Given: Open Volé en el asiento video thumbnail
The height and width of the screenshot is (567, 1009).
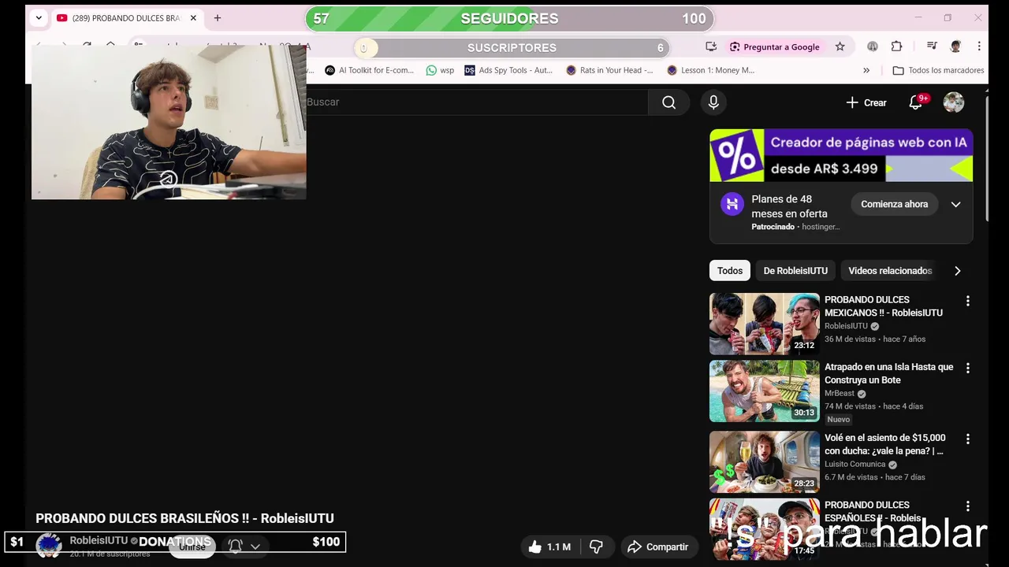Looking at the screenshot, I should point(765,461).
